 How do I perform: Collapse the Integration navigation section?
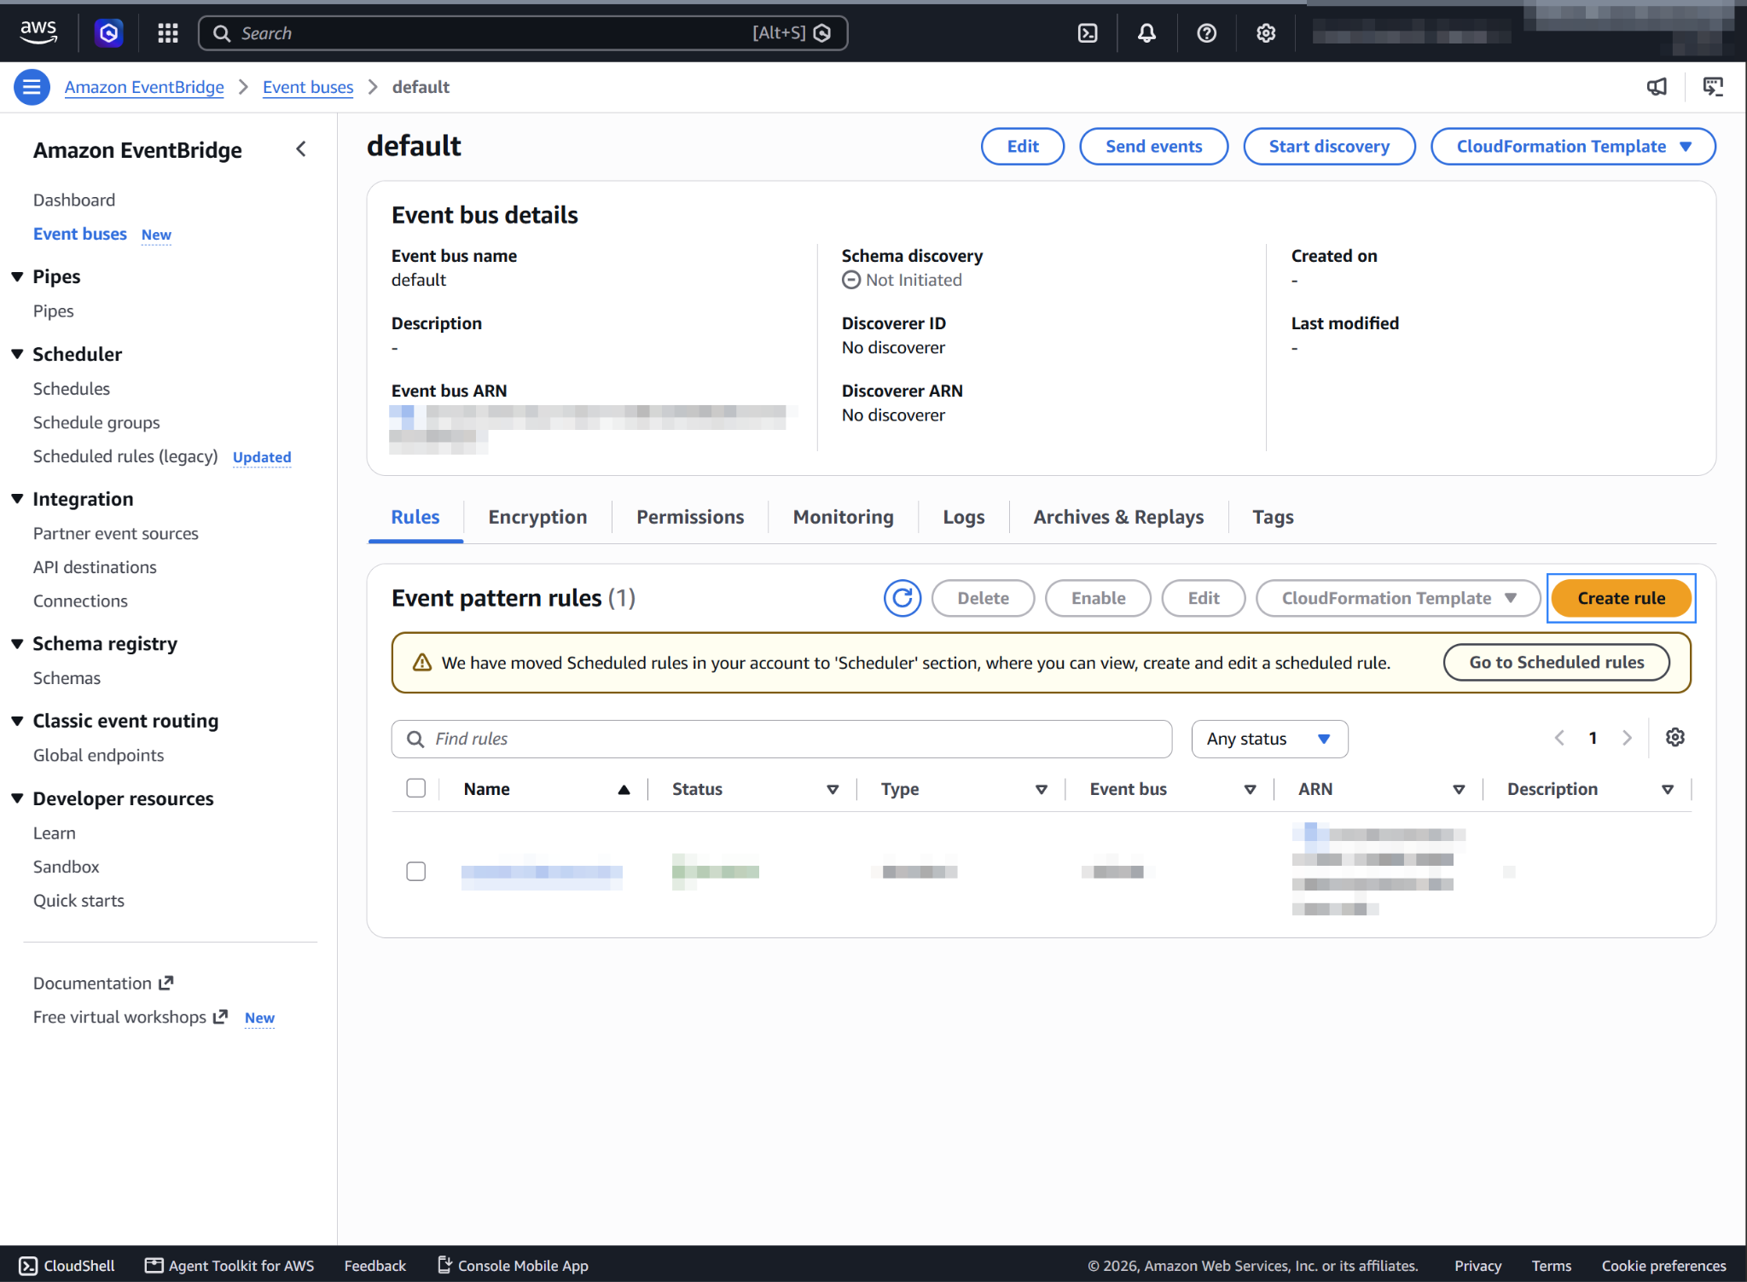click(17, 499)
